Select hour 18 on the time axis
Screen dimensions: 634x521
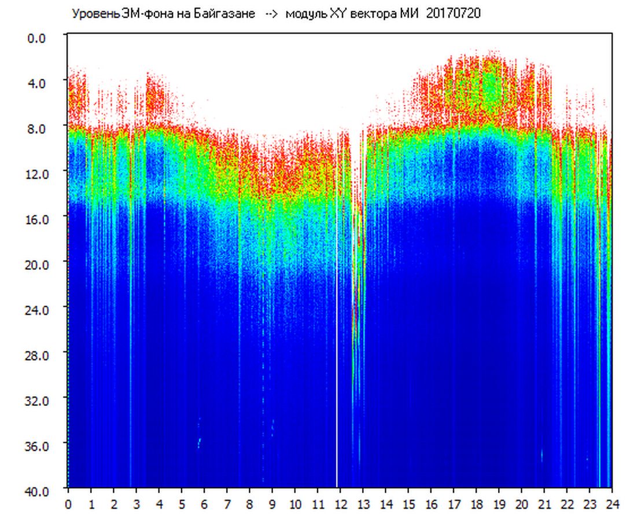tap(476, 504)
